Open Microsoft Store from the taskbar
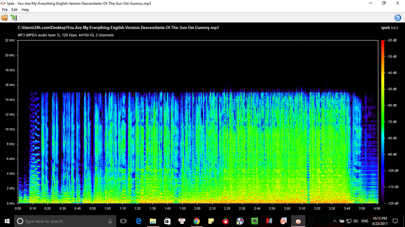Image resolution: width=405 pixels, height=227 pixels. coord(168,221)
